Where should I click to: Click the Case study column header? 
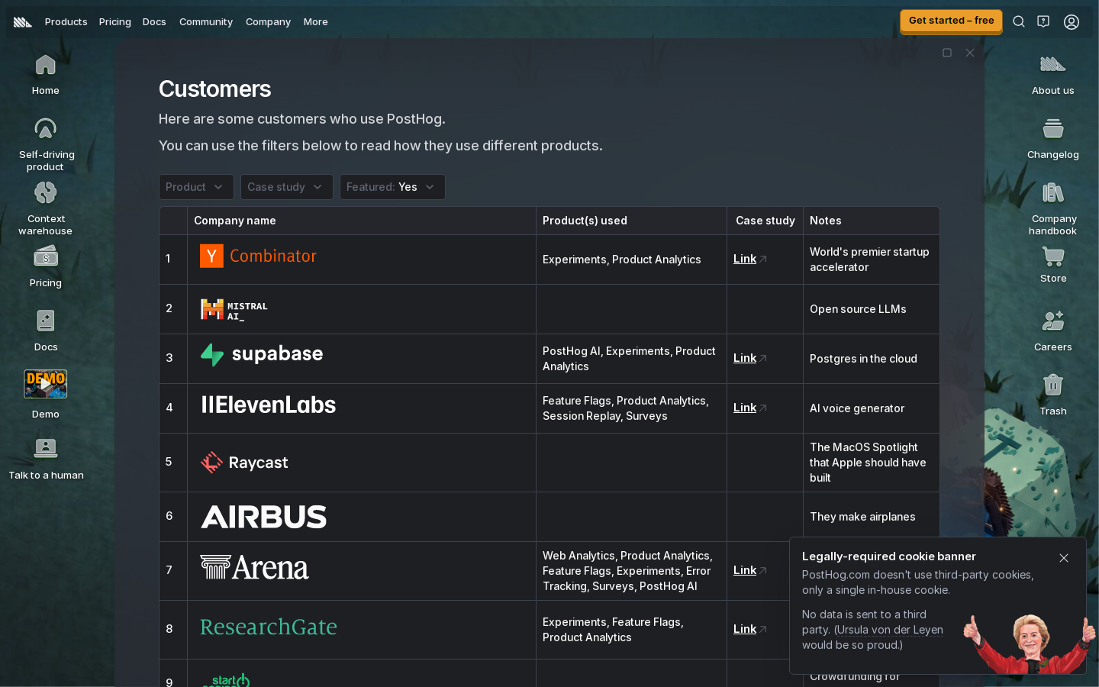point(765,221)
